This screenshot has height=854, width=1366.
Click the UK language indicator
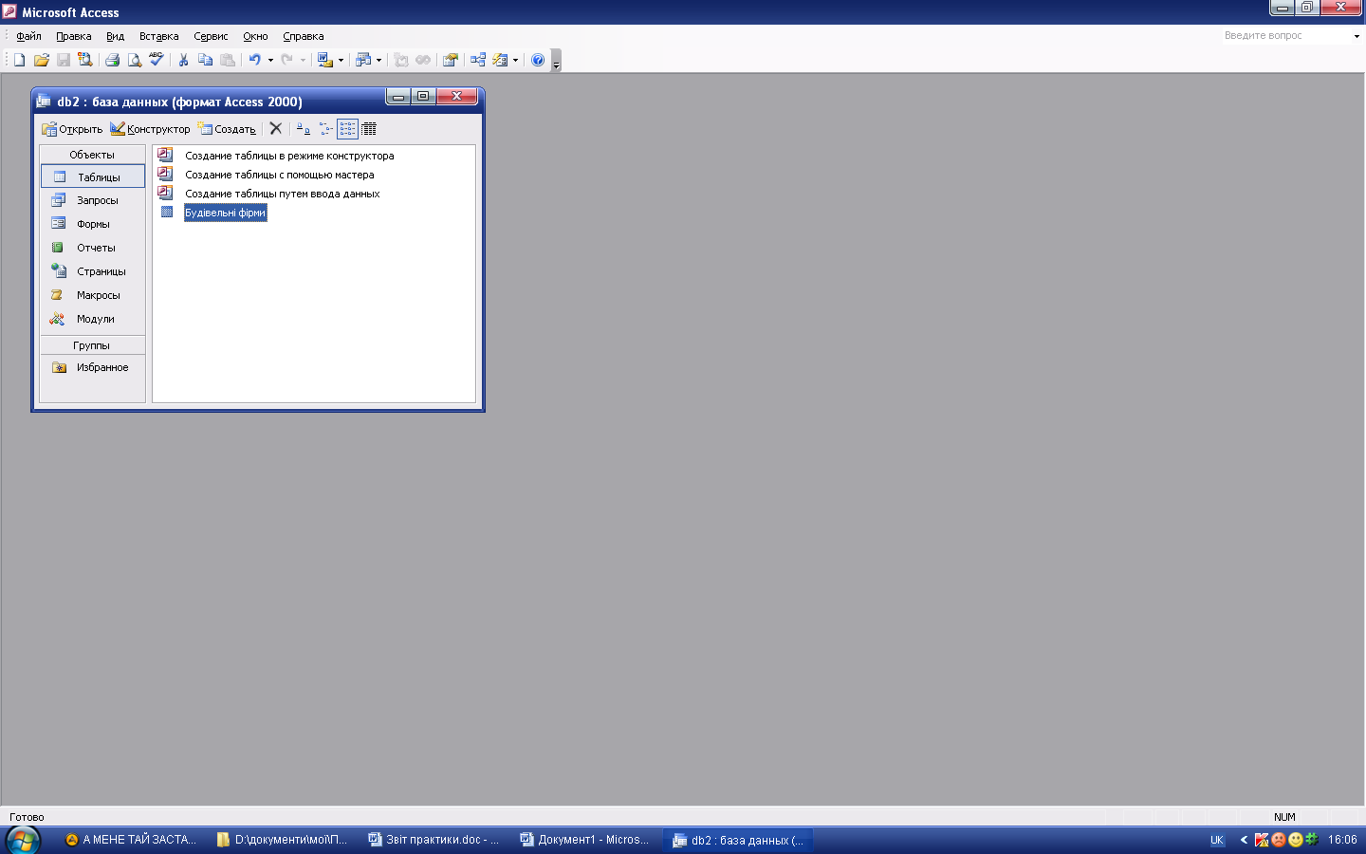point(1217,840)
